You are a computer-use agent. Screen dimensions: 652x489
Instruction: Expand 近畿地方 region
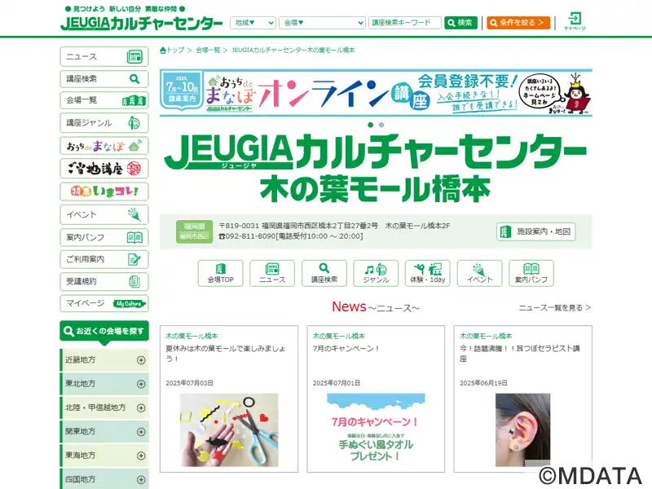click(104, 360)
